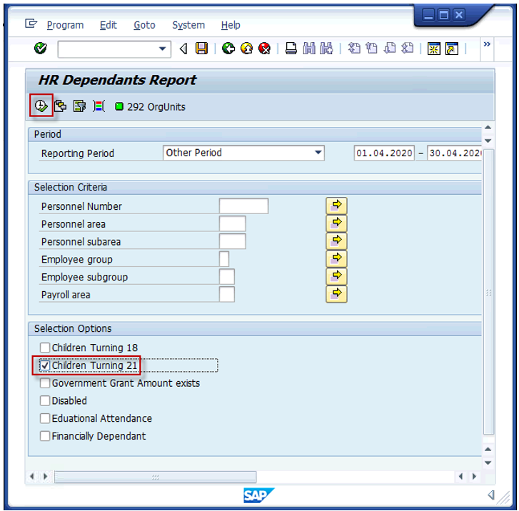The width and height of the screenshot is (519, 511).
Task: Click the Find Next binoculars icon
Action: pyautogui.click(x=326, y=49)
